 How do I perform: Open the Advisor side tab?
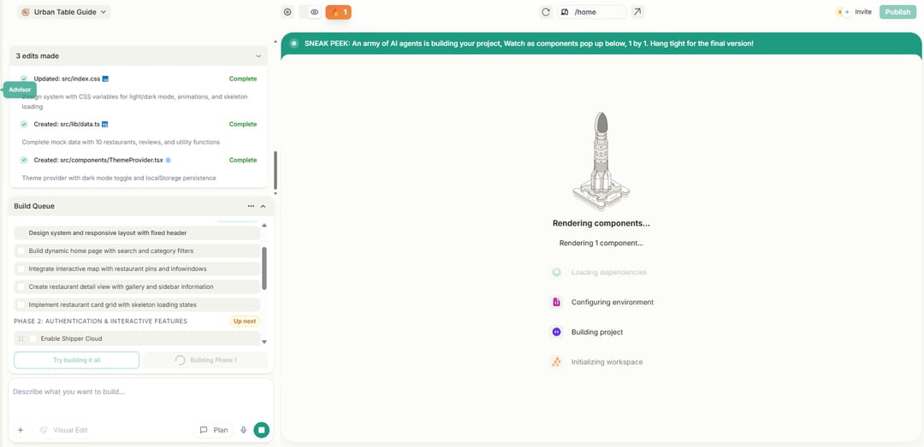(x=19, y=90)
